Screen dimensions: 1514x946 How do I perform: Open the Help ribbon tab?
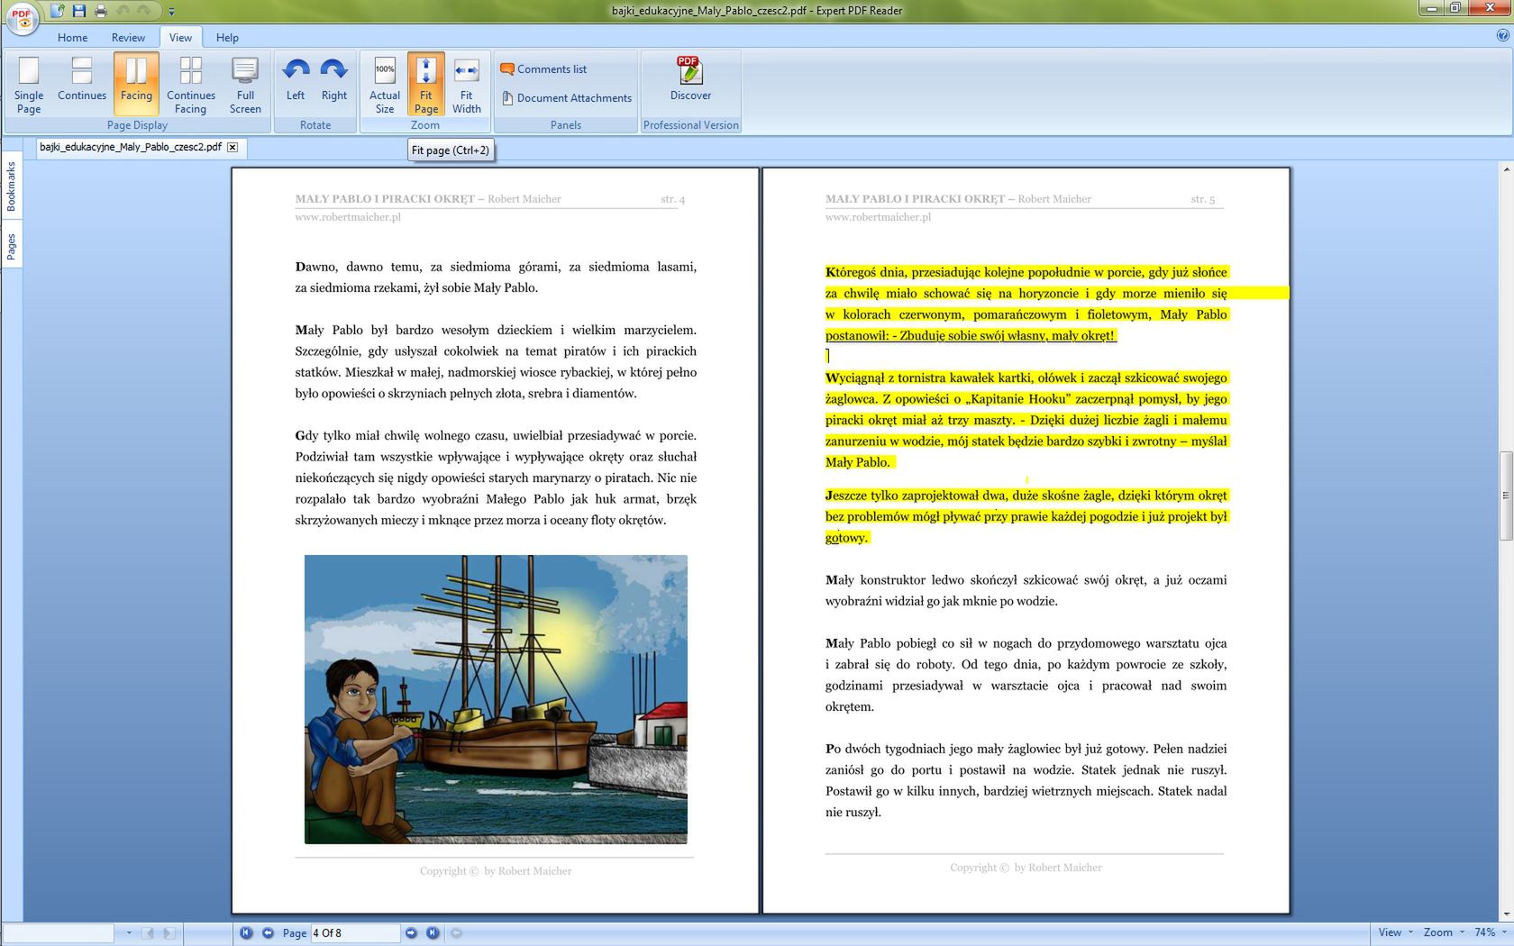click(227, 37)
